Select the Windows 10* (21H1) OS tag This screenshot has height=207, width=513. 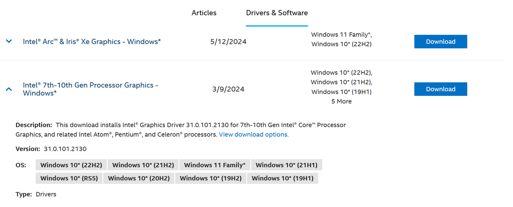pos(287,165)
